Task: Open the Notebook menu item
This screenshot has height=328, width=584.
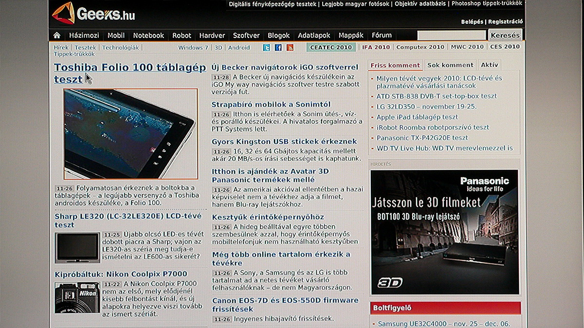Action: coord(148,35)
